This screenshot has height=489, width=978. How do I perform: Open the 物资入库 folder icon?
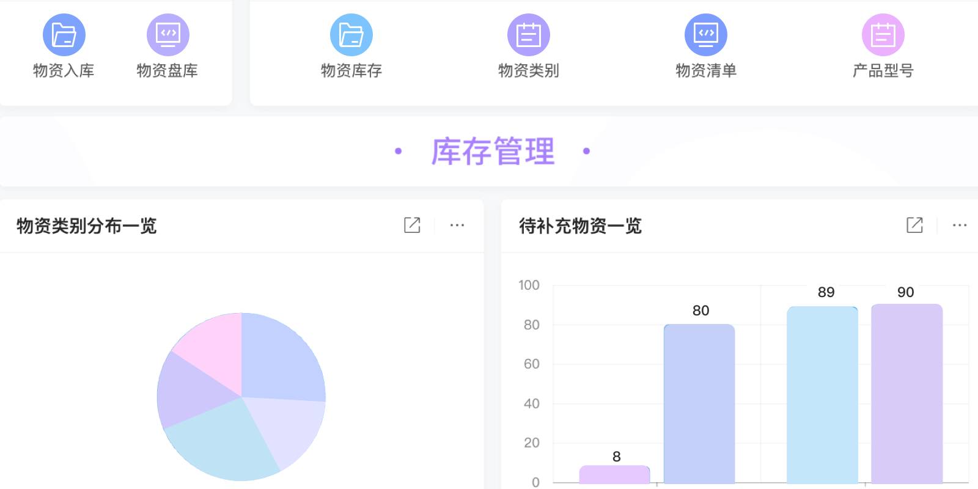click(x=64, y=35)
